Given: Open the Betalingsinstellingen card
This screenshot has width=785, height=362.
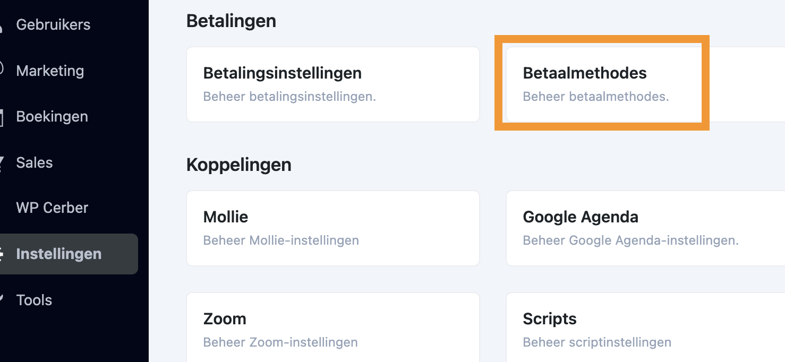Looking at the screenshot, I should point(332,84).
